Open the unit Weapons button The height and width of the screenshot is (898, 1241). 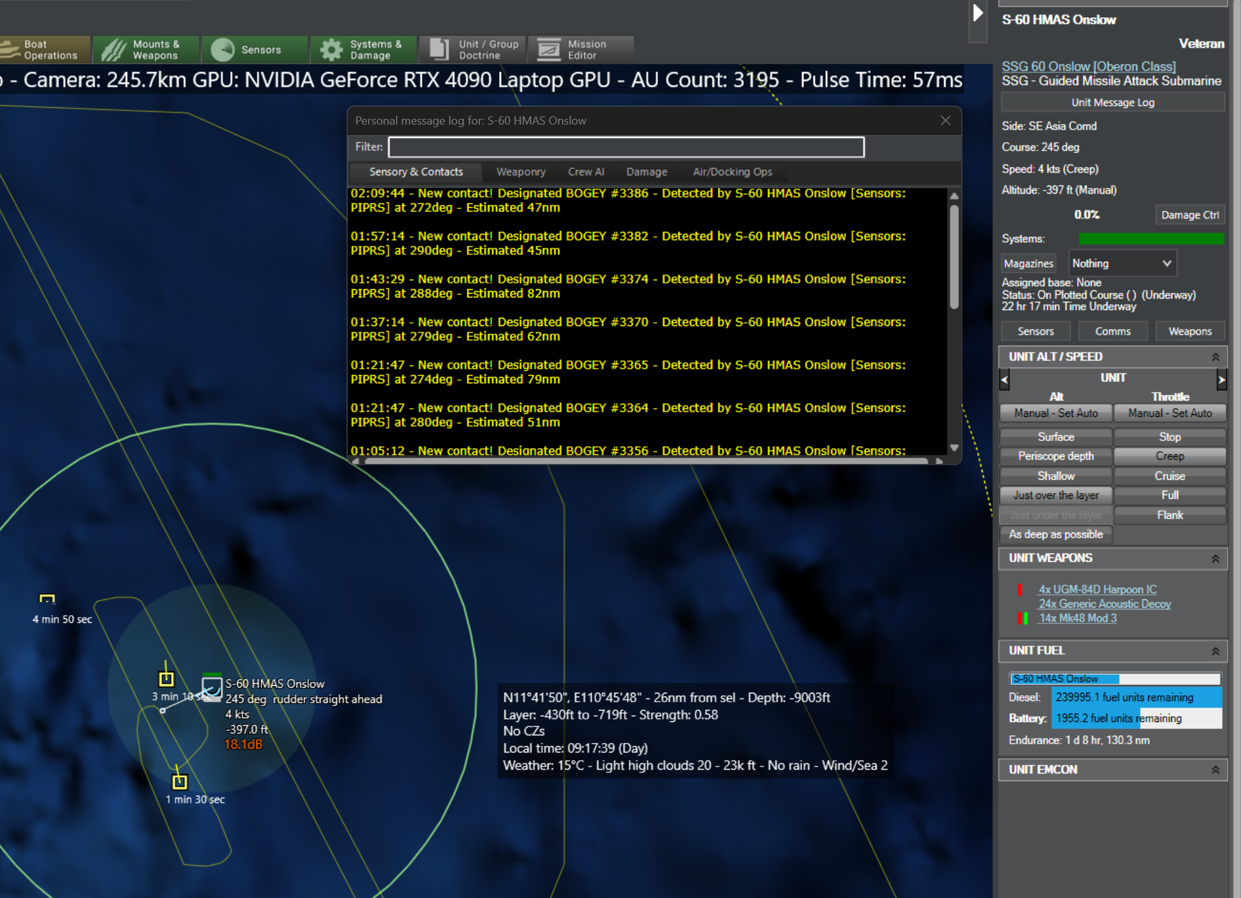[1190, 331]
